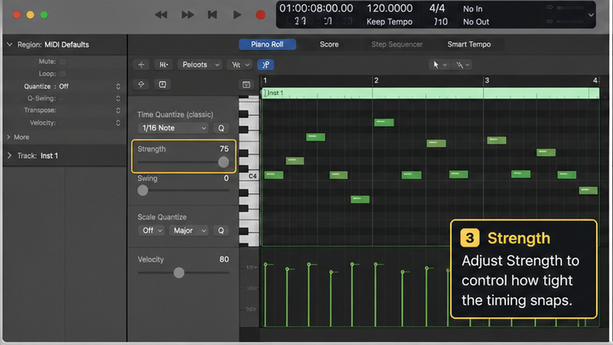Click the second icon in the piano roll toolbar
Image resolution: width=613 pixels, height=345 pixels.
point(164,65)
